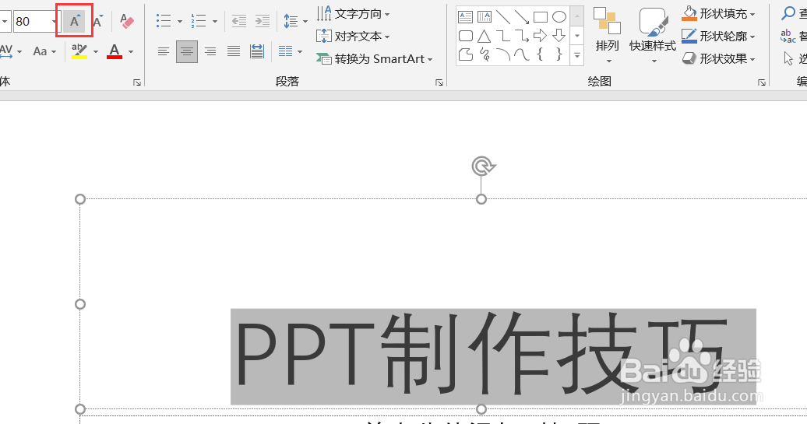Select the Right Brace shape
This screenshot has width=807, height=424.
(x=559, y=54)
